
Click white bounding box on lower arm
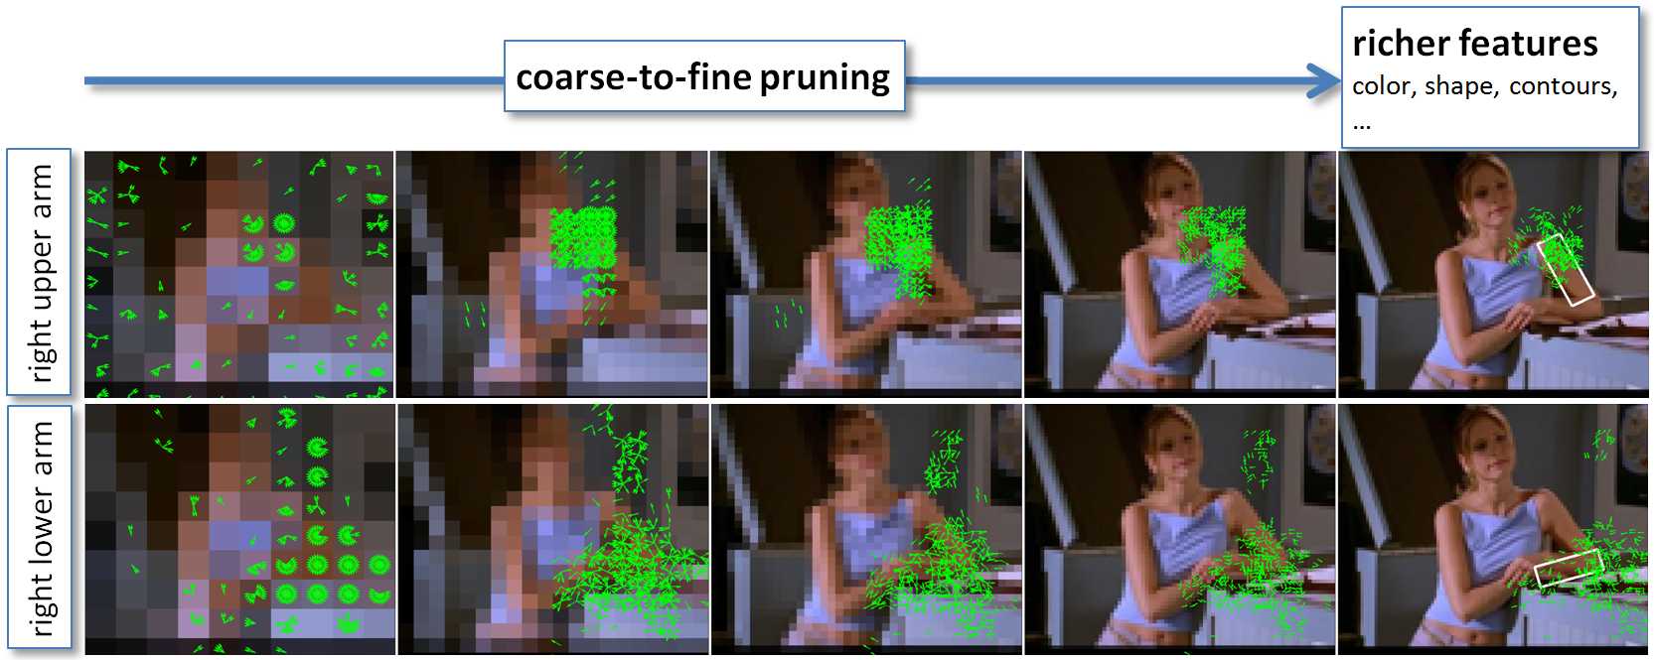point(1569,569)
